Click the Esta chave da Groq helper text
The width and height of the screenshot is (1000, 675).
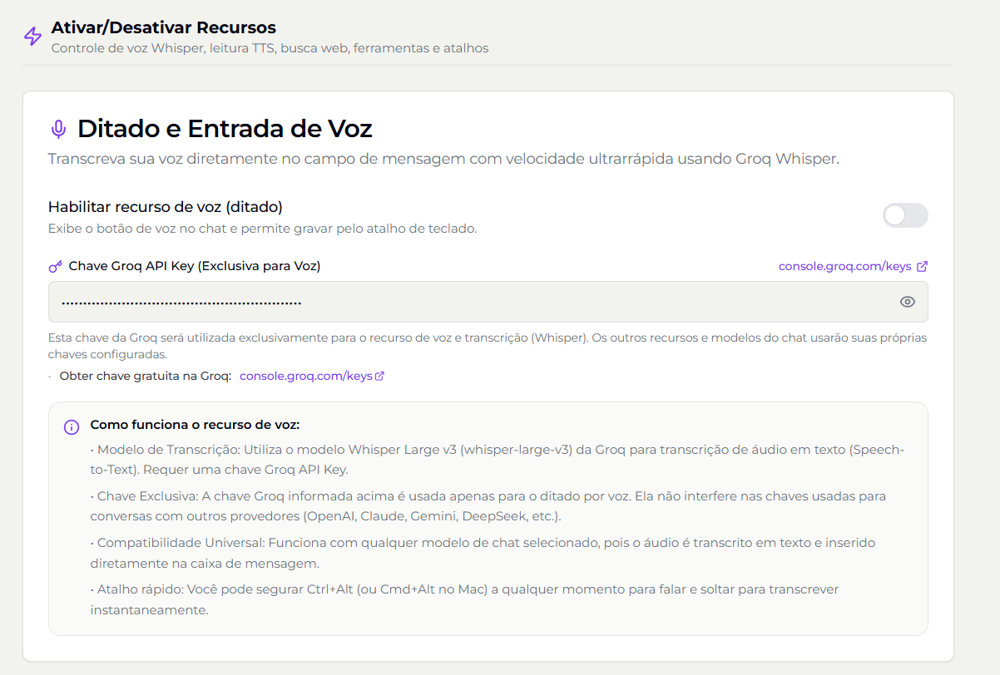[x=488, y=347]
